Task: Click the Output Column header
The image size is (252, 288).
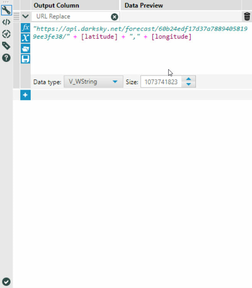Action: point(56,5)
